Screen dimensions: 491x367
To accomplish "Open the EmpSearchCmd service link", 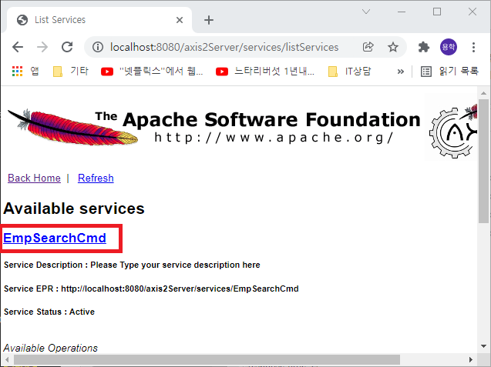I will 55,239.
